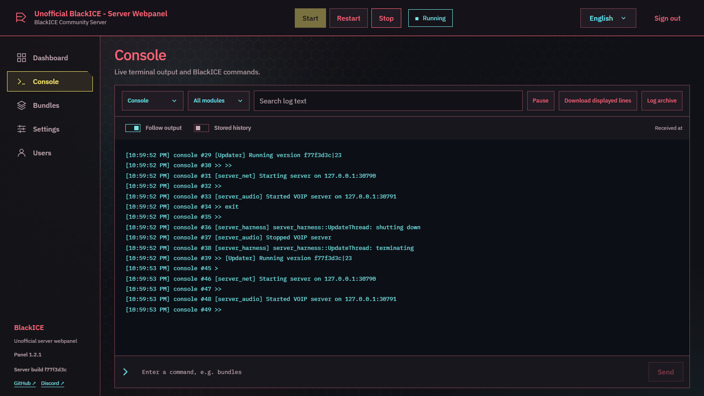Click the command input field

[392, 372]
